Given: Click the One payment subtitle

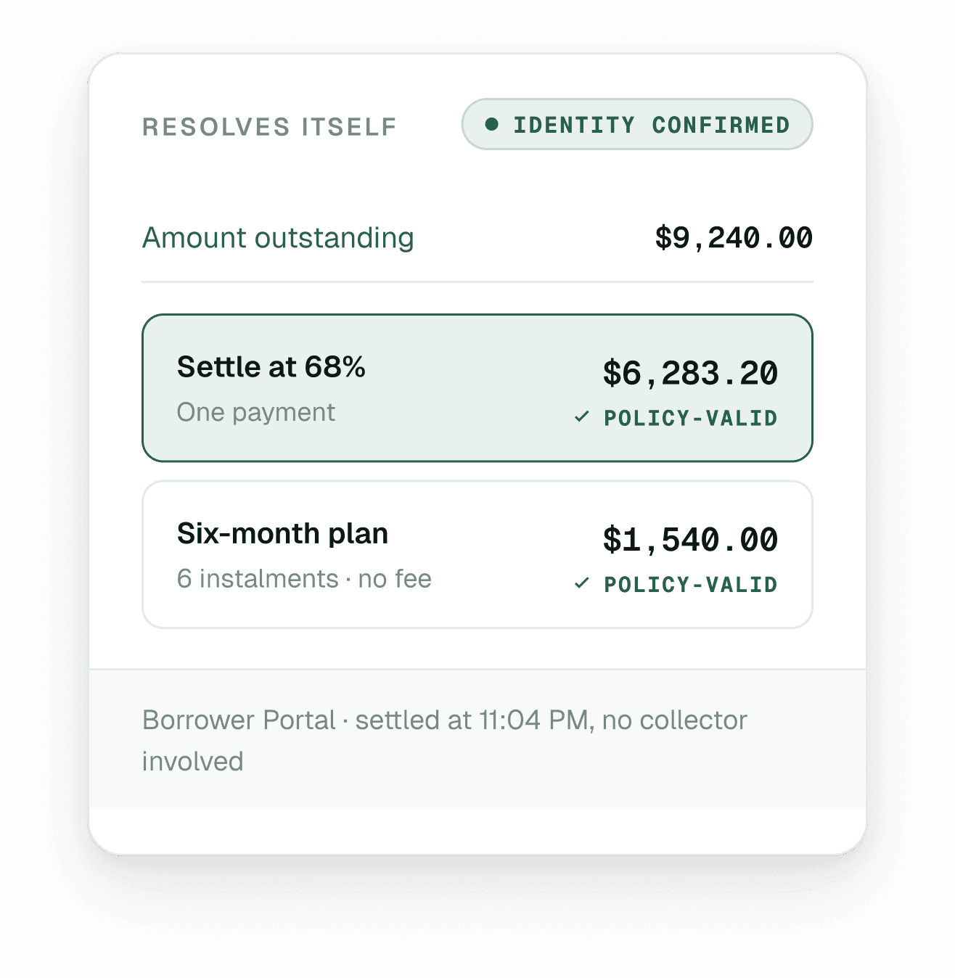Looking at the screenshot, I should coord(256,412).
